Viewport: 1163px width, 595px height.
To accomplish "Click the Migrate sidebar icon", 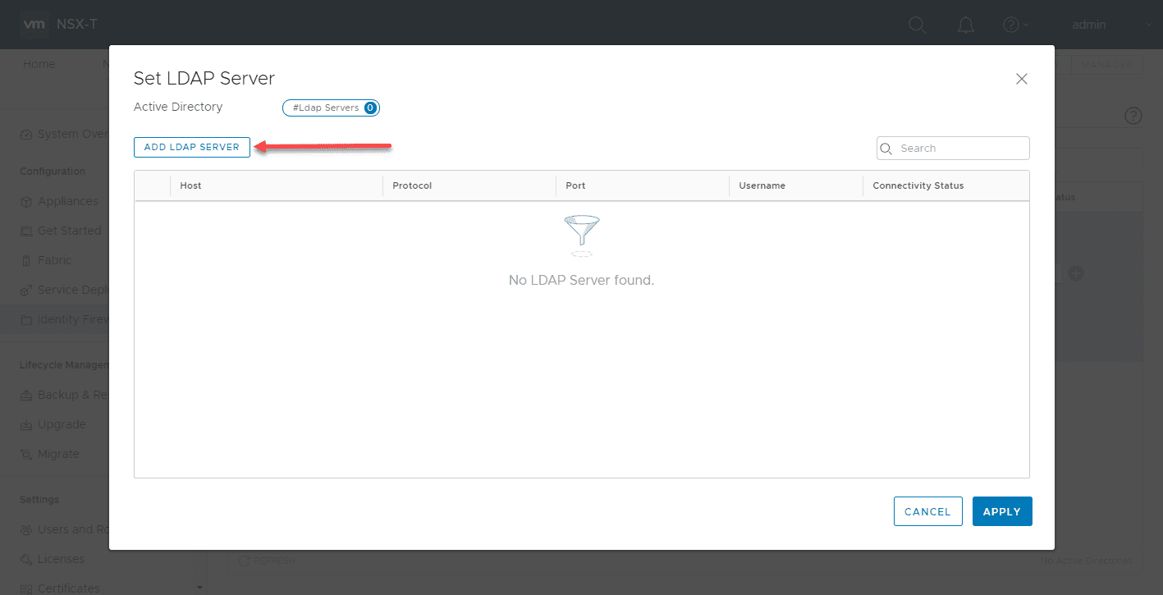I will (25, 454).
